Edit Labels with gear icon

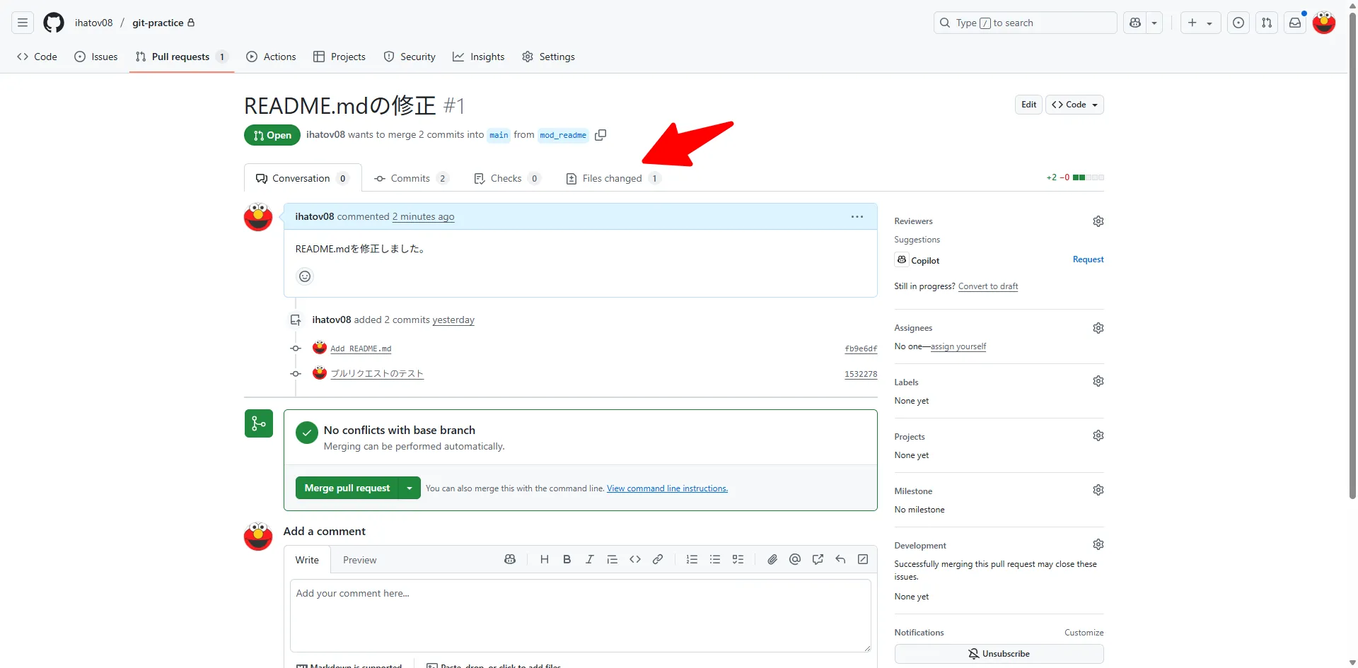[1098, 381]
